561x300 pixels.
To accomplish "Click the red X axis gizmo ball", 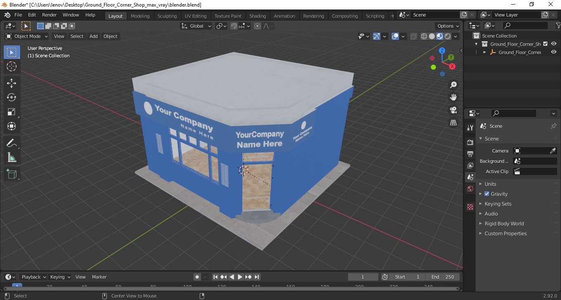I will [453, 66].
